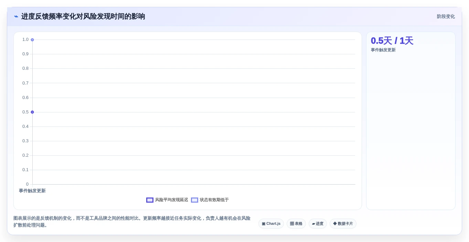Image resolution: width=469 pixels, height=242 pixels.
Task: Select the 表格 tag chip
Action: (296, 223)
